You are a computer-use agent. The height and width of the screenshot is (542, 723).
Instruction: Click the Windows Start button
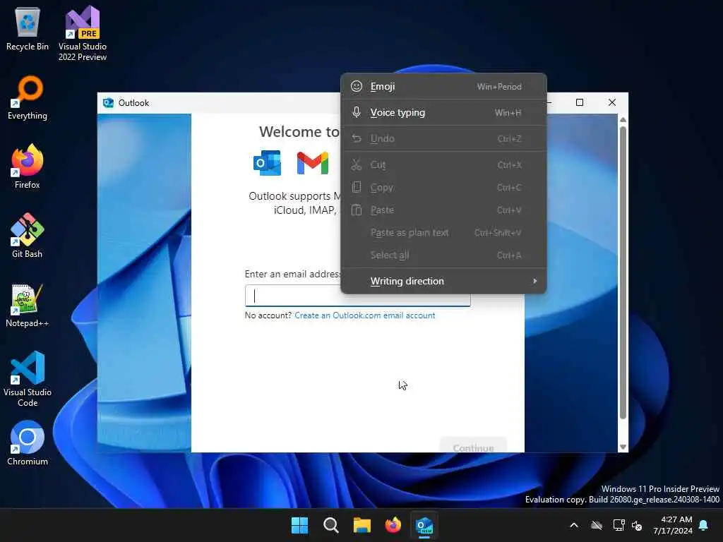coord(299,525)
